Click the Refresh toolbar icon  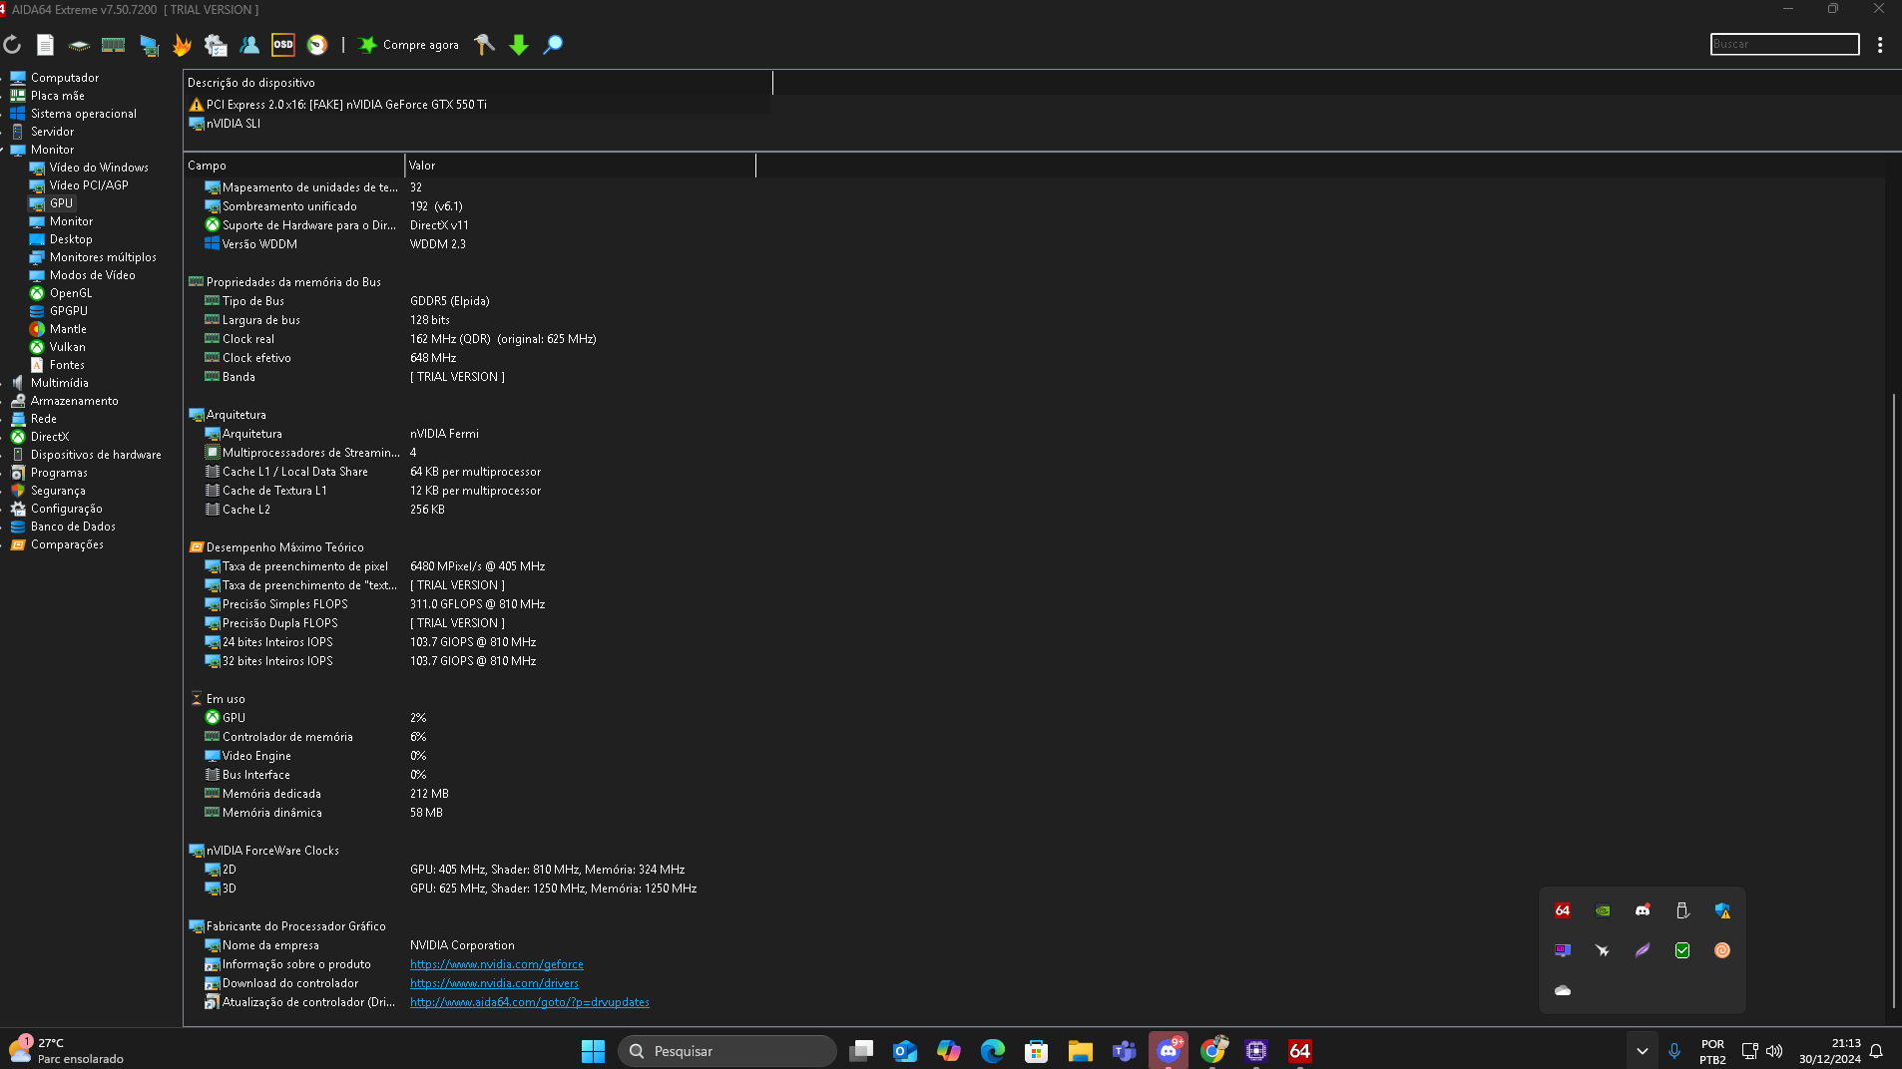pyautogui.click(x=12, y=45)
